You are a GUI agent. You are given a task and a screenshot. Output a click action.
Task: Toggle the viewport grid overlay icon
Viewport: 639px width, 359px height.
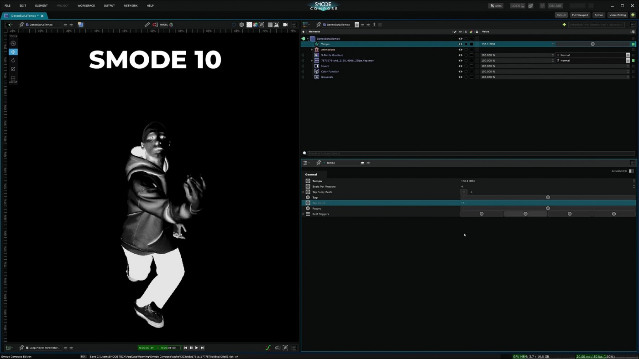(270, 25)
